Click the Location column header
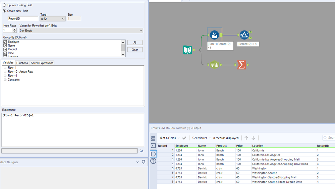Image resolution: width=335 pixels, height=189 pixels. pyautogui.click(x=283, y=146)
